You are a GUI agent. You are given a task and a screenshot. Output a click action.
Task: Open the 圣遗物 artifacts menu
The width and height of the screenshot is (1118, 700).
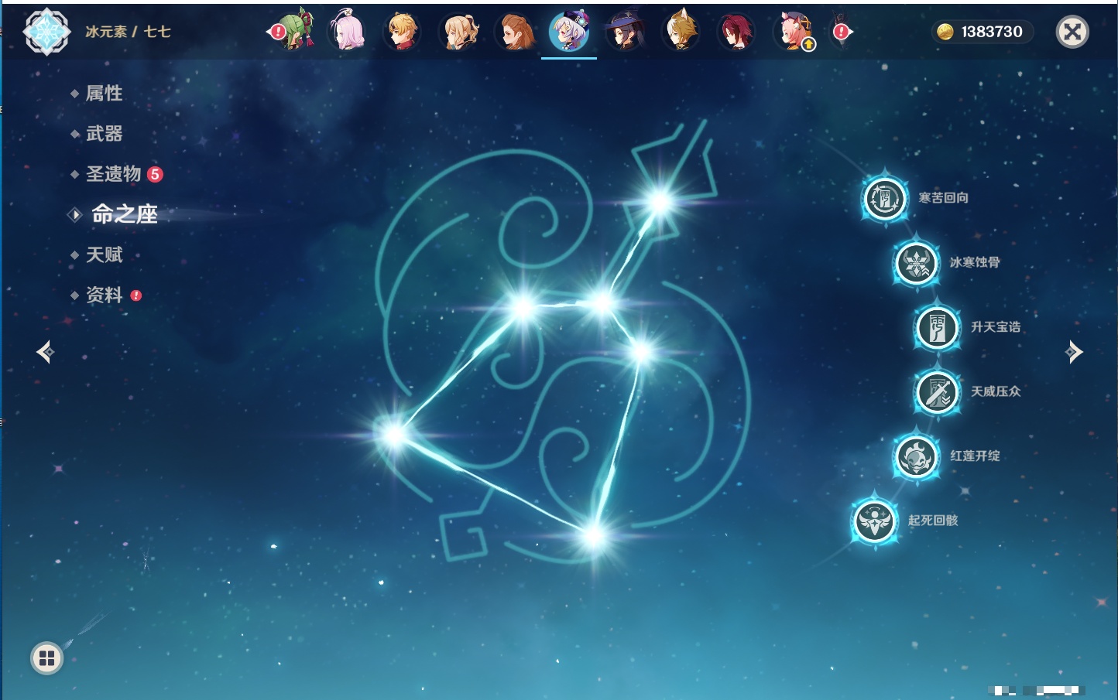point(114,174)
